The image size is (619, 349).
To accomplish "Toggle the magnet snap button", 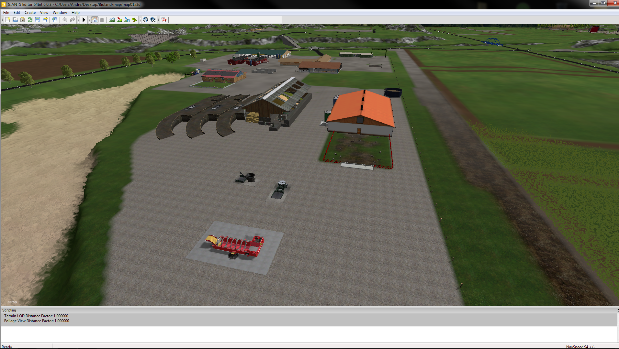I will point(102,20).
